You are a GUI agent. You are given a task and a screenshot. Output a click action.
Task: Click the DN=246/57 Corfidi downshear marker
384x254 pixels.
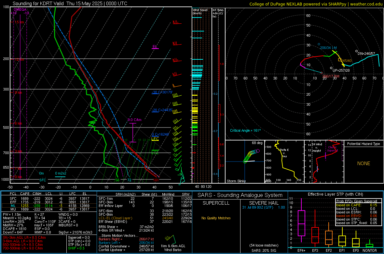point(356,51)
